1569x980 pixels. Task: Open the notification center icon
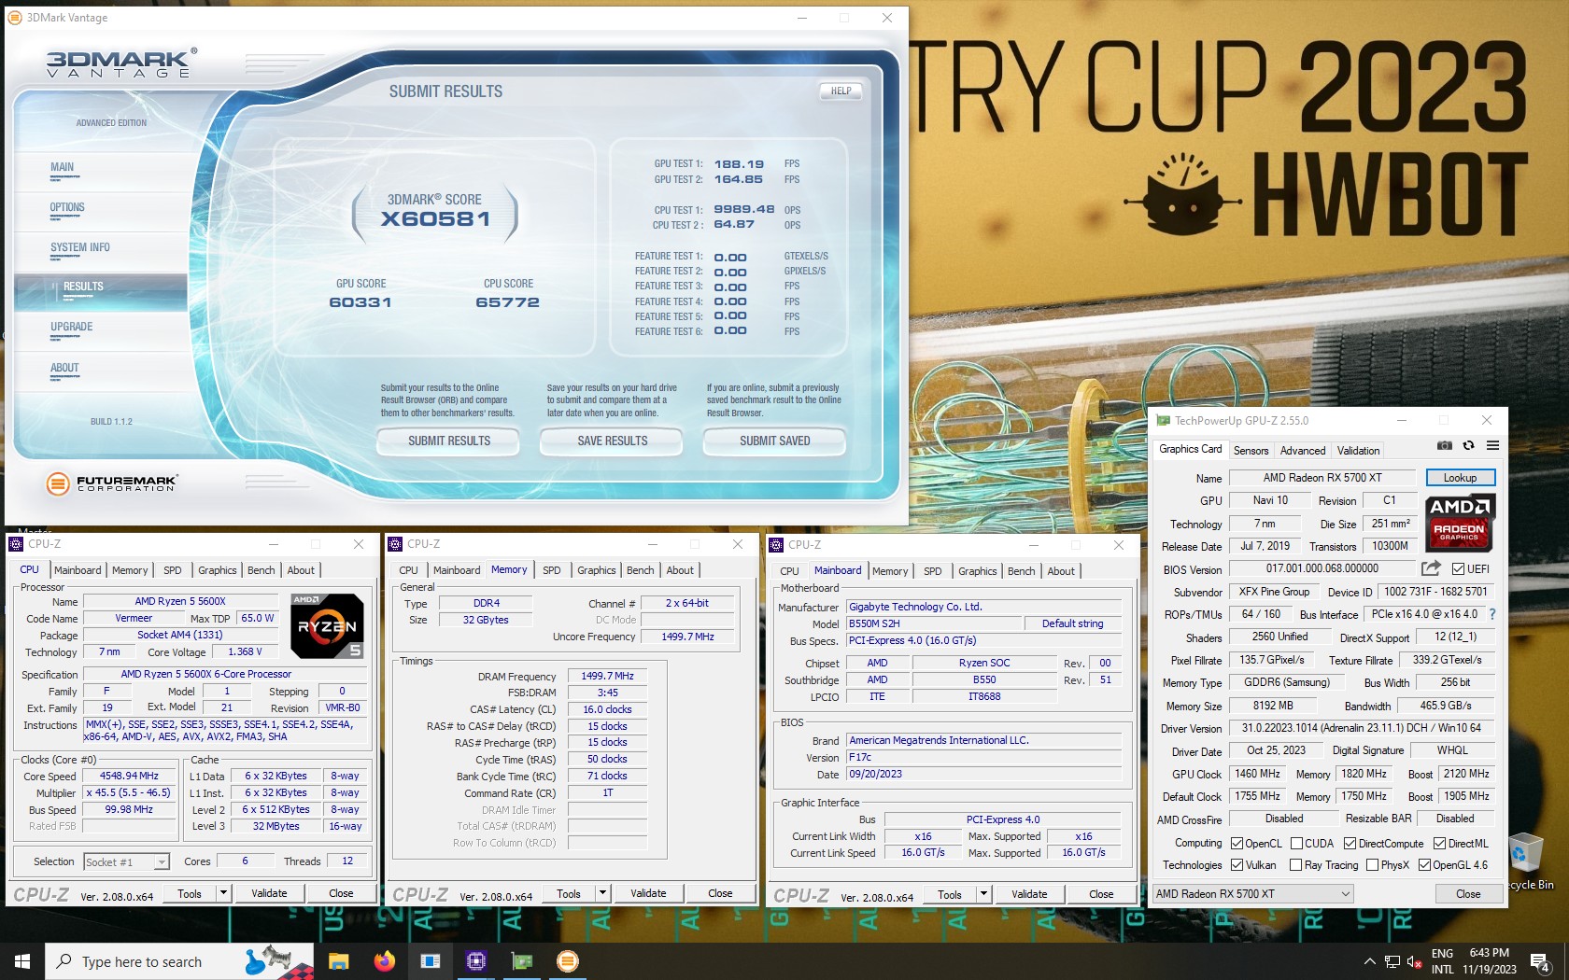(1540, 961)
